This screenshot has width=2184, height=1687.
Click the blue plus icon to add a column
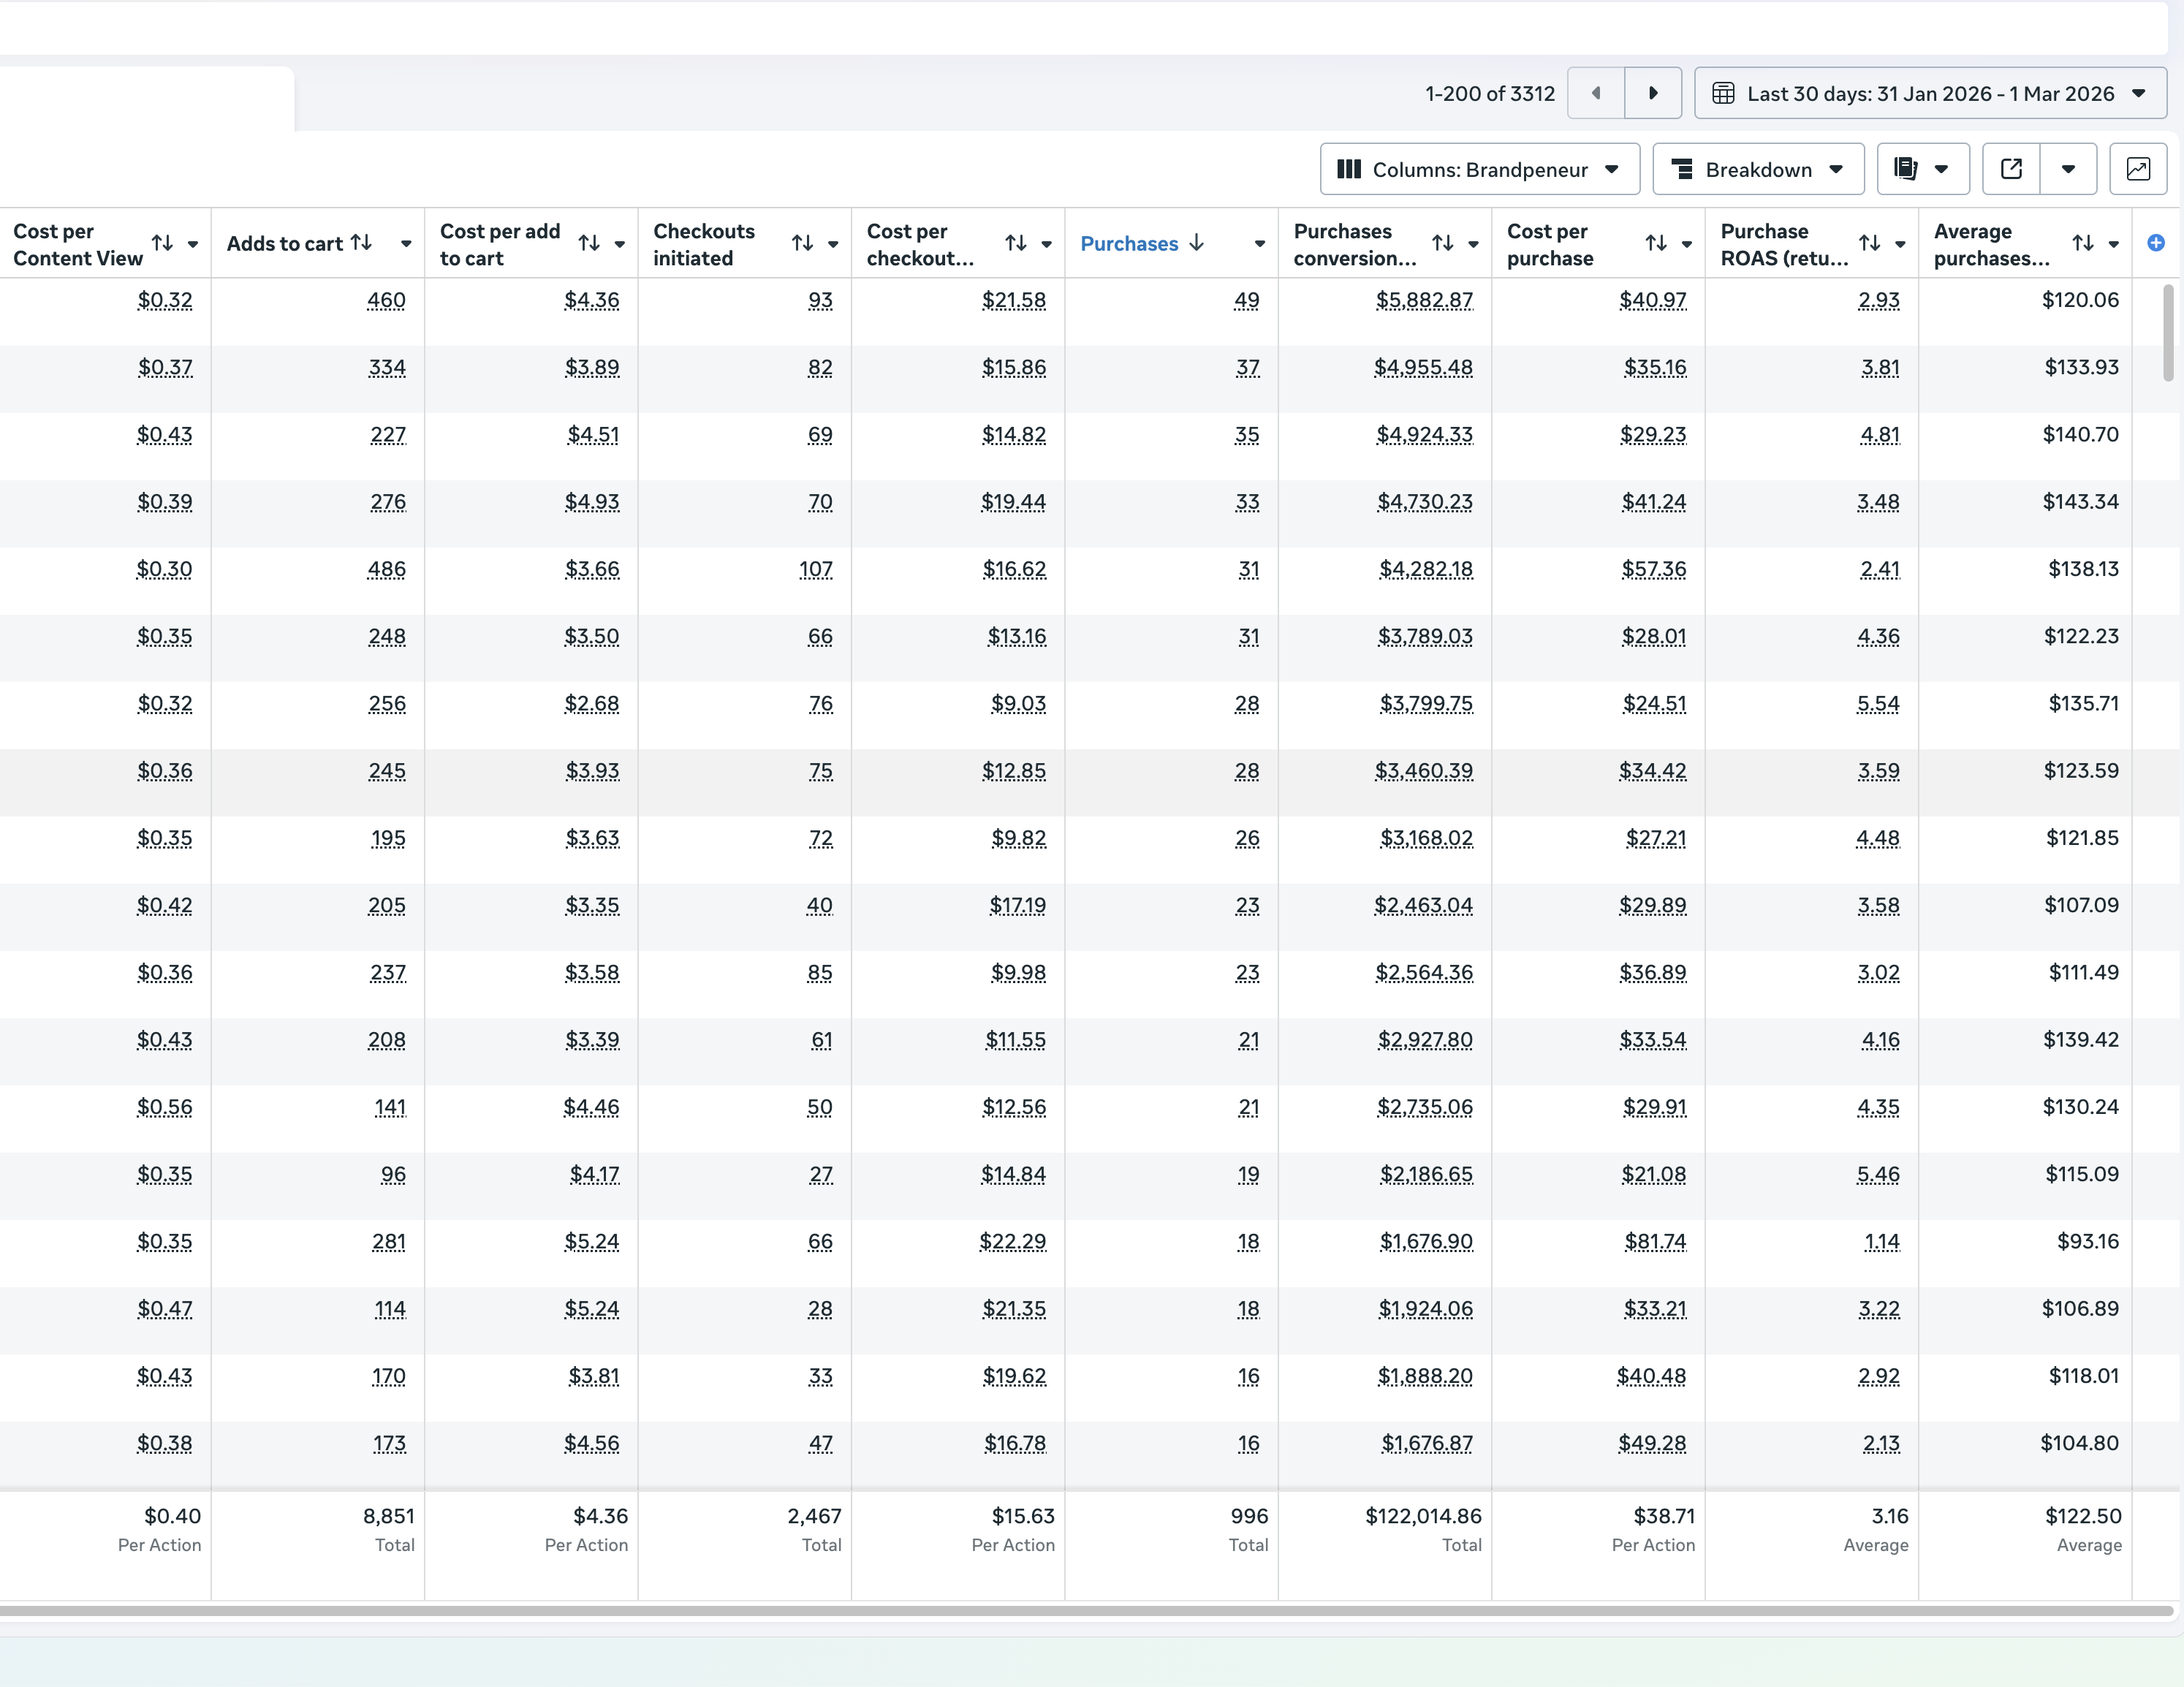click(2156, 243)
